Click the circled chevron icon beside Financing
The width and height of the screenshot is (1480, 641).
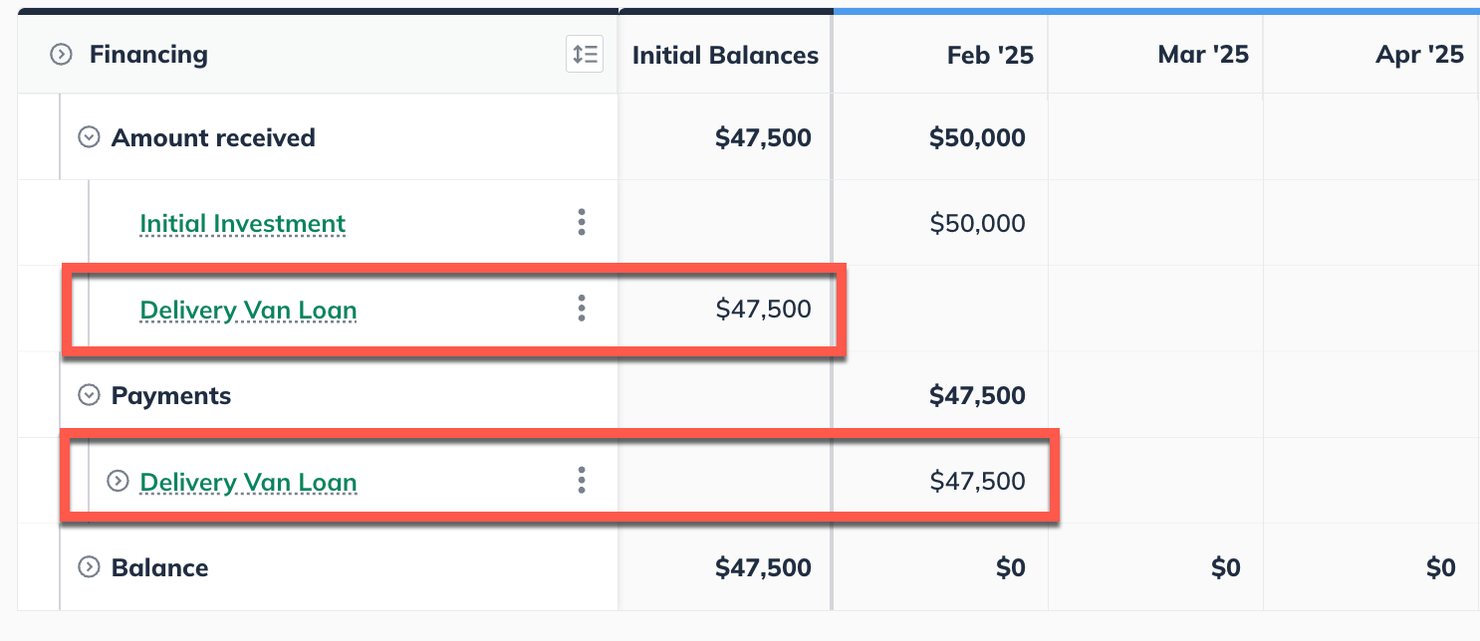pyautogui.click(x=61, y=55)
